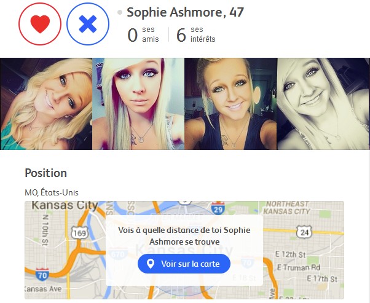Click the map pin icon in button
The width and height of the screenshot is (370, 303).
point(151,264)
